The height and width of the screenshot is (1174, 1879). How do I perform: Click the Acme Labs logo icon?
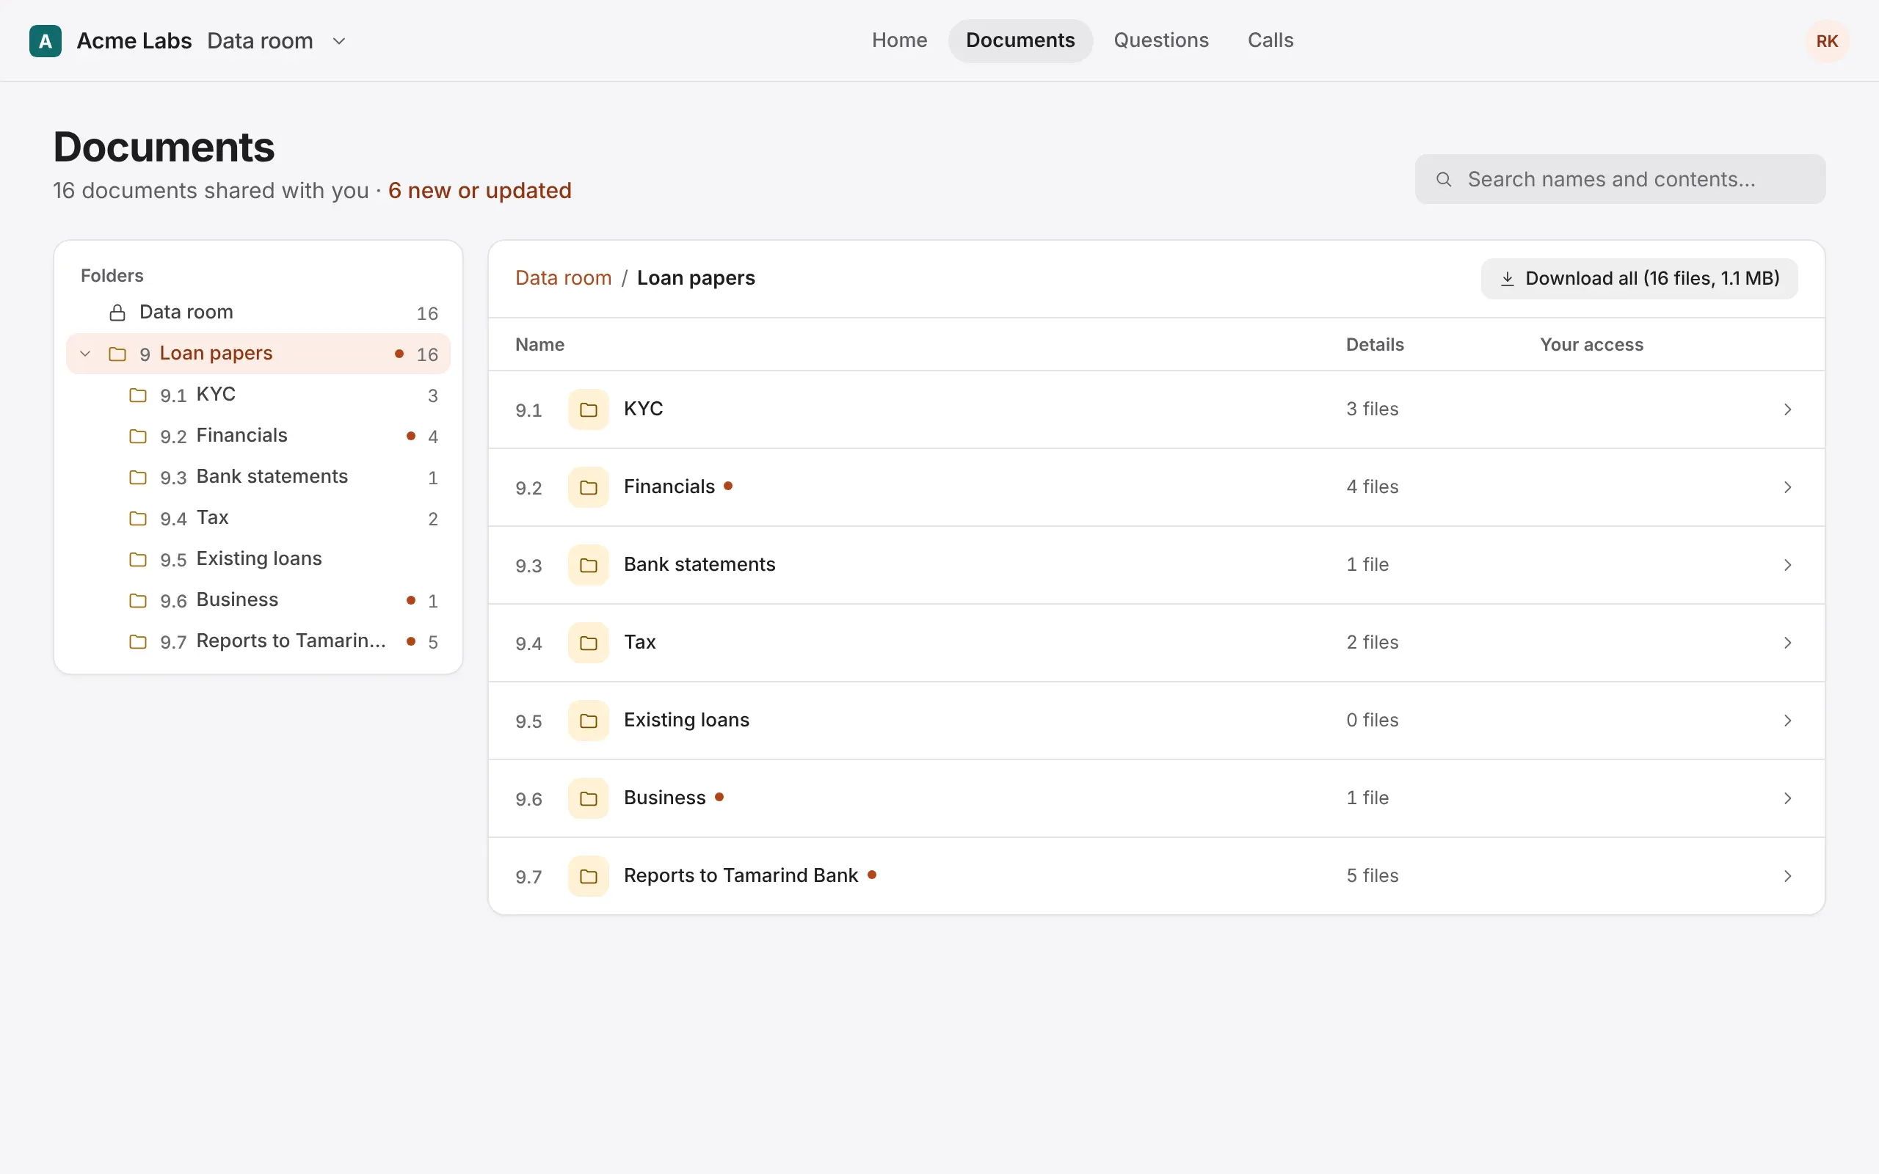click(x=45, y=41)
